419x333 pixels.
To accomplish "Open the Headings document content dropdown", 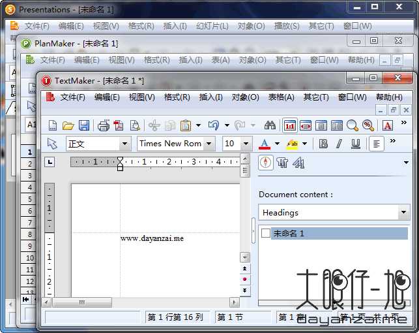I will 403,212.
